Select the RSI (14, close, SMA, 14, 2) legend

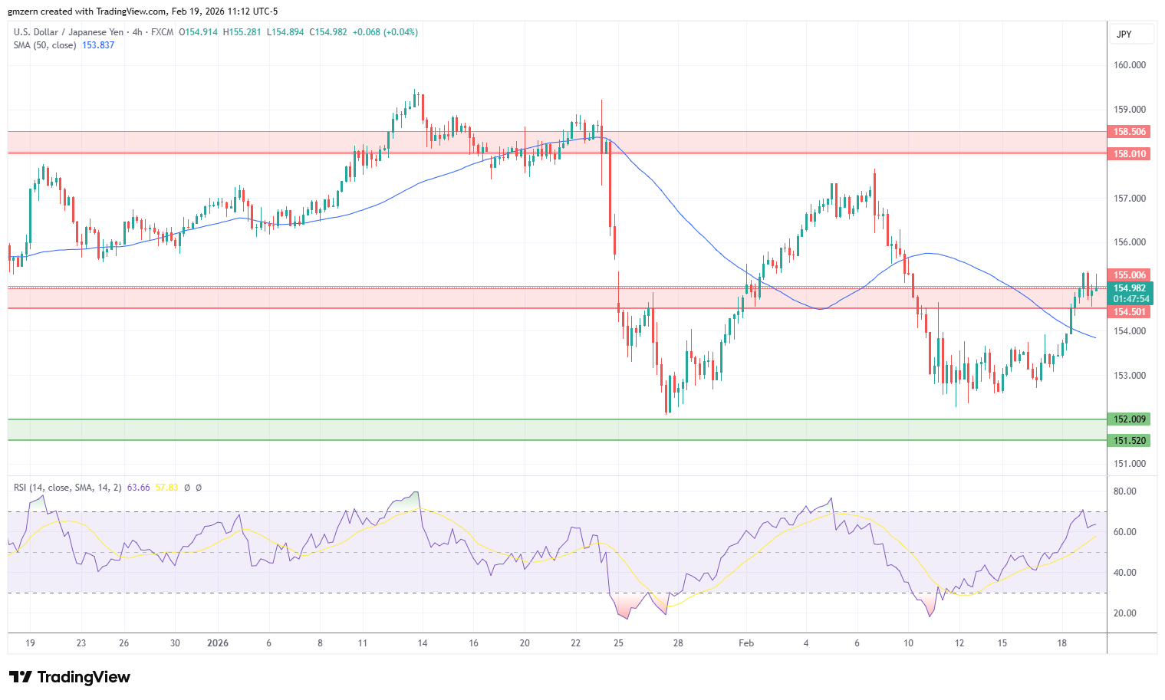[x=67, y=488]
